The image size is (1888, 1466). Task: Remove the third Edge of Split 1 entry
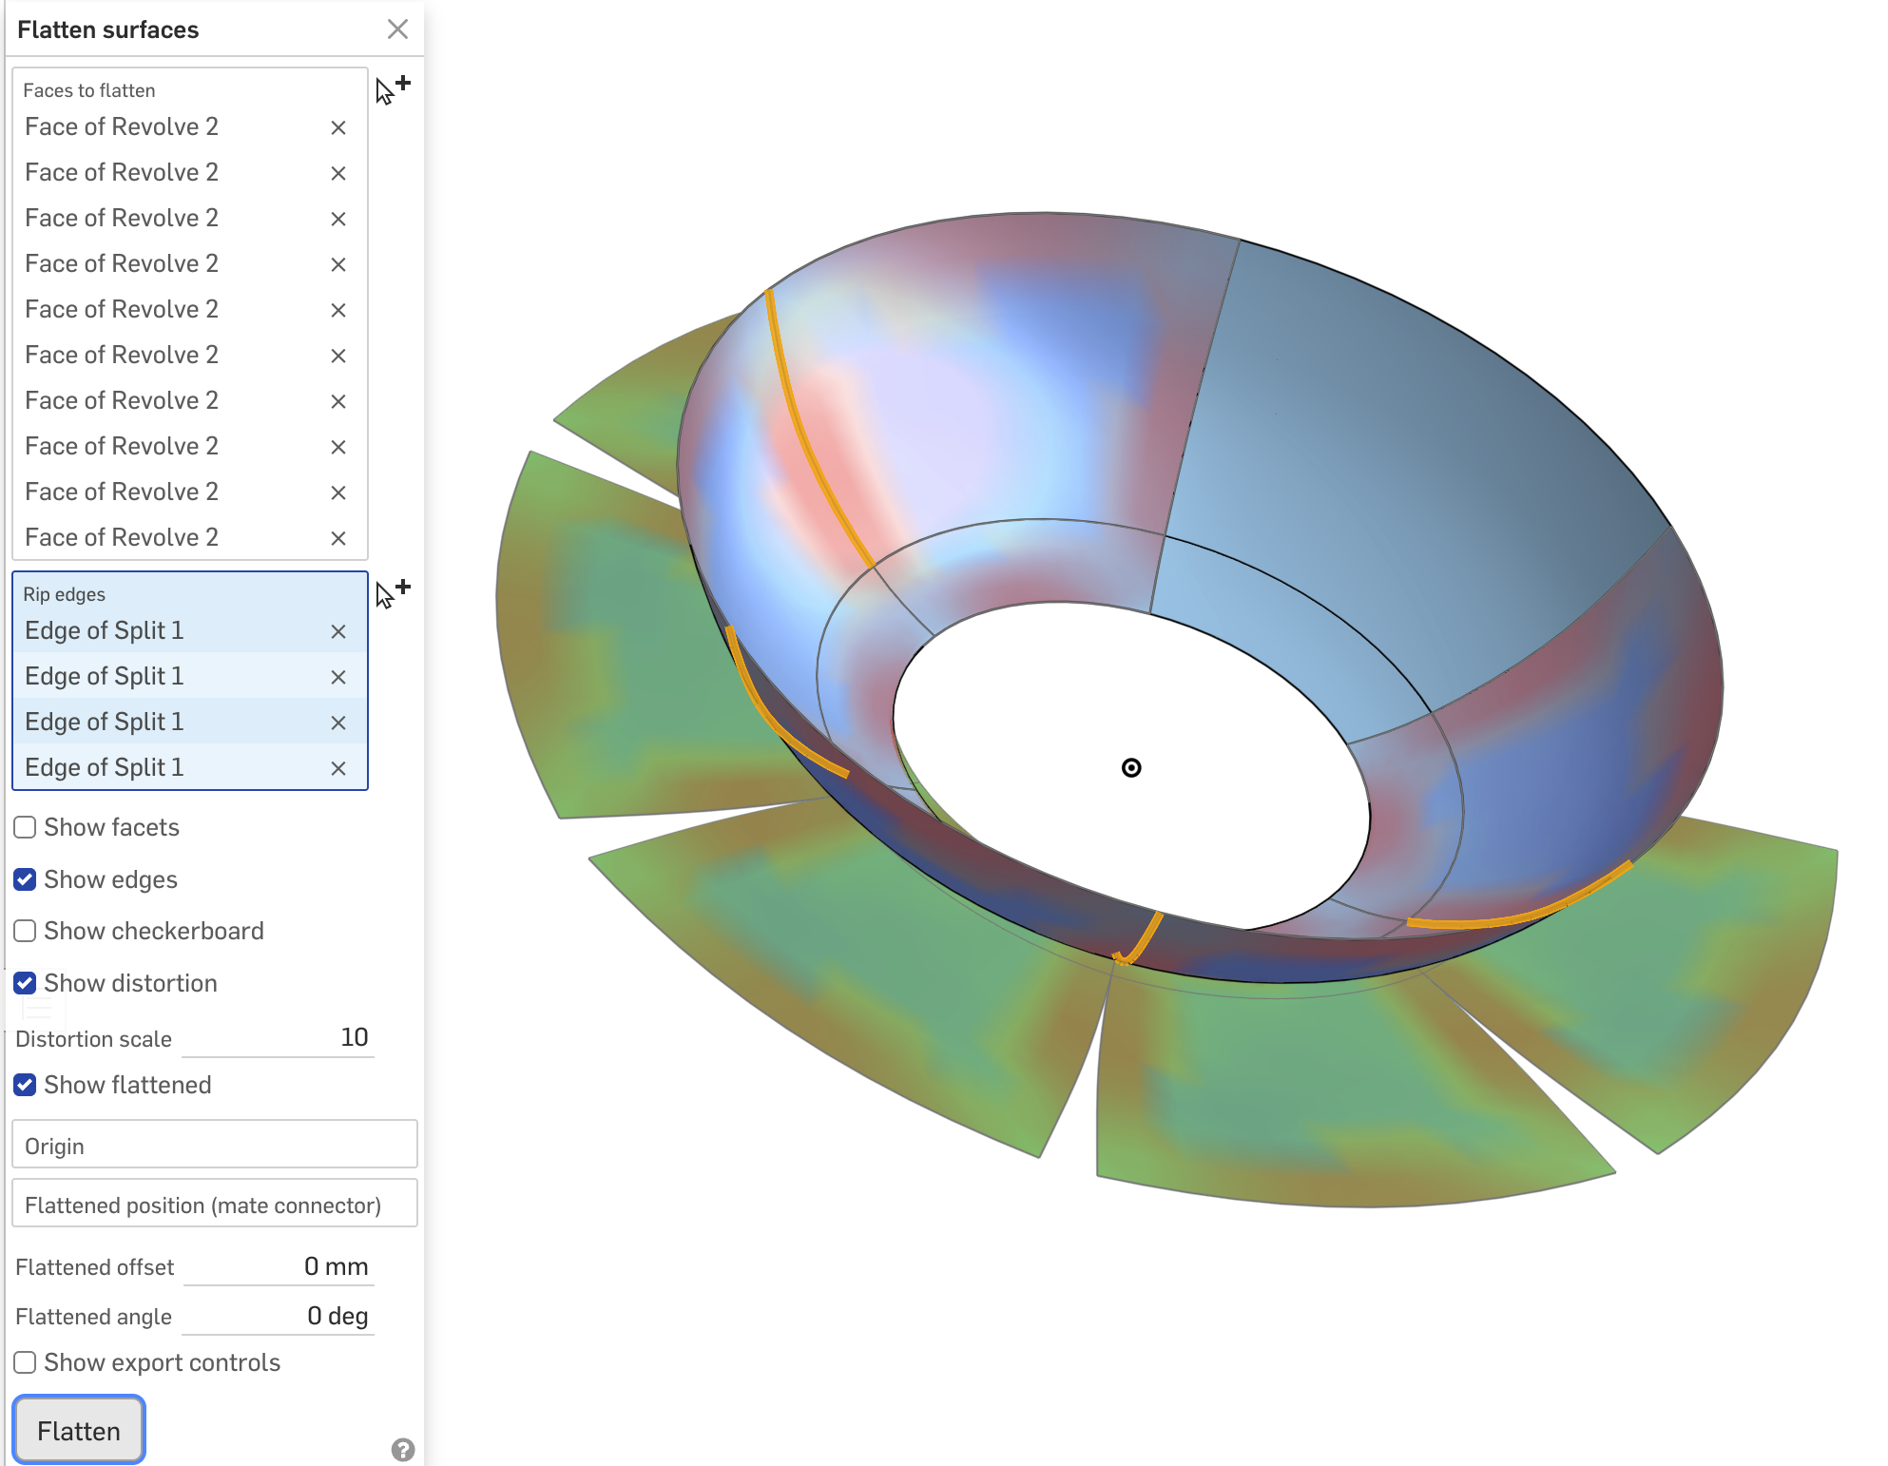pyautogui.click(x=338, y=723)
